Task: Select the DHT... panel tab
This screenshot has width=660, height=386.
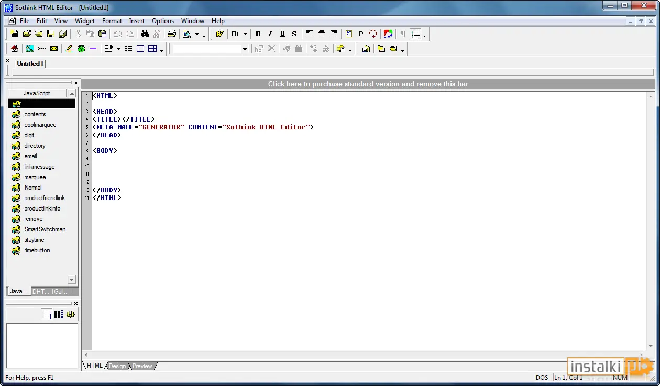Action: tap(40, 292)
